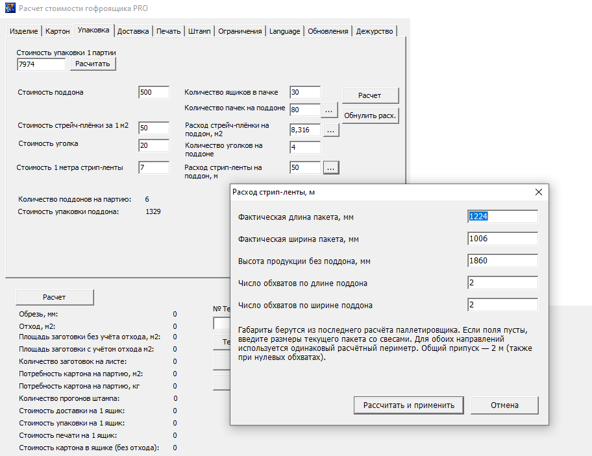Focus the Стоимость упаковки 1 партии field
Screen dimensions: 592x456
41,64
